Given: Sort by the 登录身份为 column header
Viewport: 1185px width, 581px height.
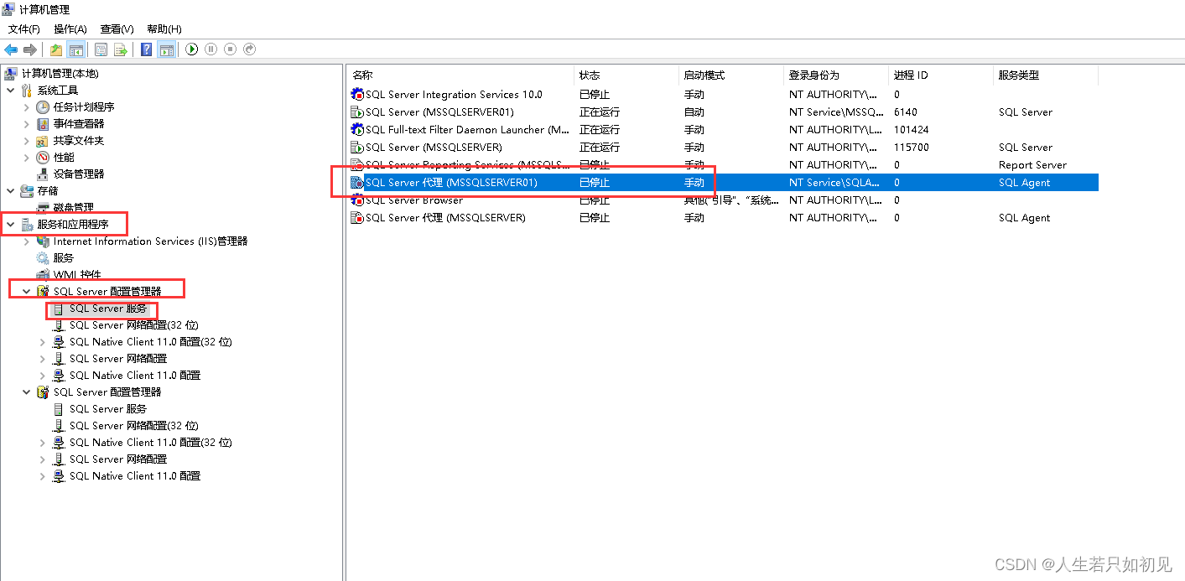Looking at the screenshot, I should pos(836,75).
